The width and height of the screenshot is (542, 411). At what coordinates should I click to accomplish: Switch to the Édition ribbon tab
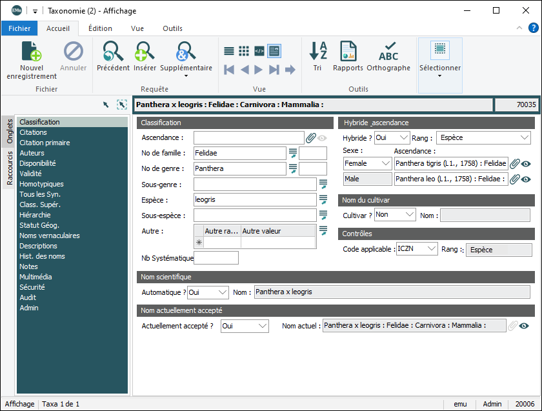coord(100,28)
